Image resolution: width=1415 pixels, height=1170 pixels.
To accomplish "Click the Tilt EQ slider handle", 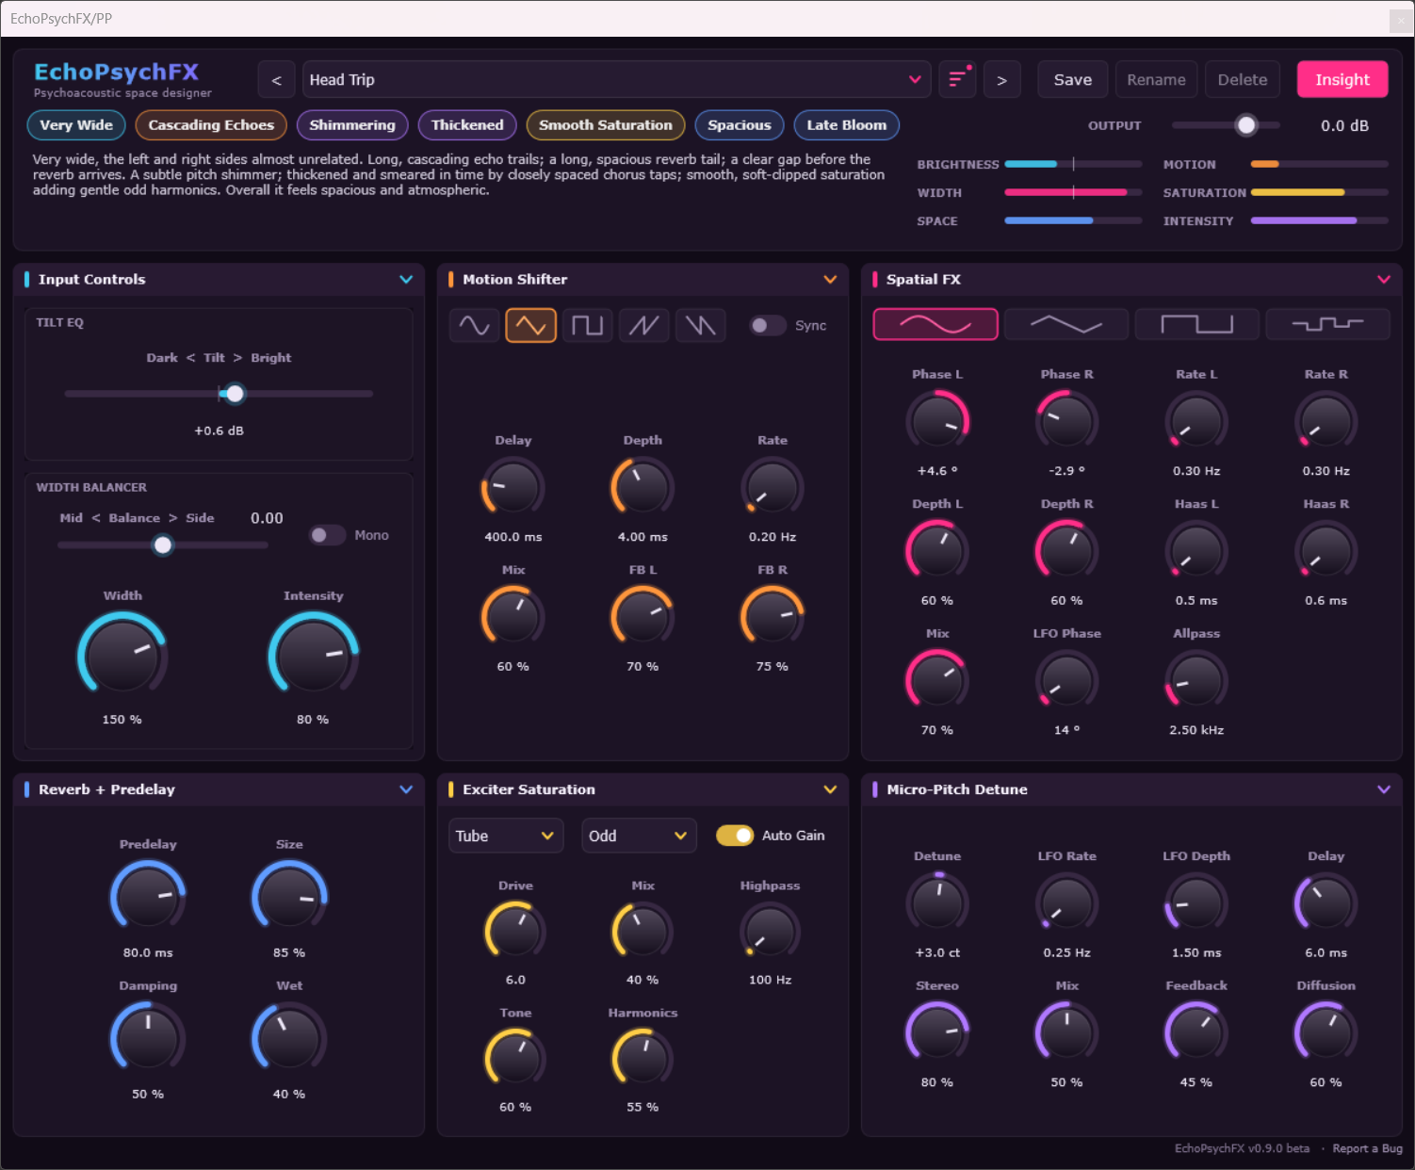I will point(235,394).
